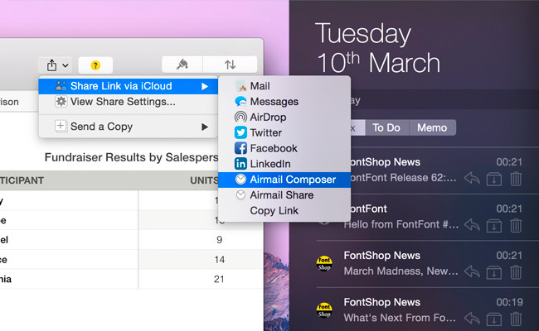Switch to the To Do tab
Viewport: 539px width, 331px height.
386,127
